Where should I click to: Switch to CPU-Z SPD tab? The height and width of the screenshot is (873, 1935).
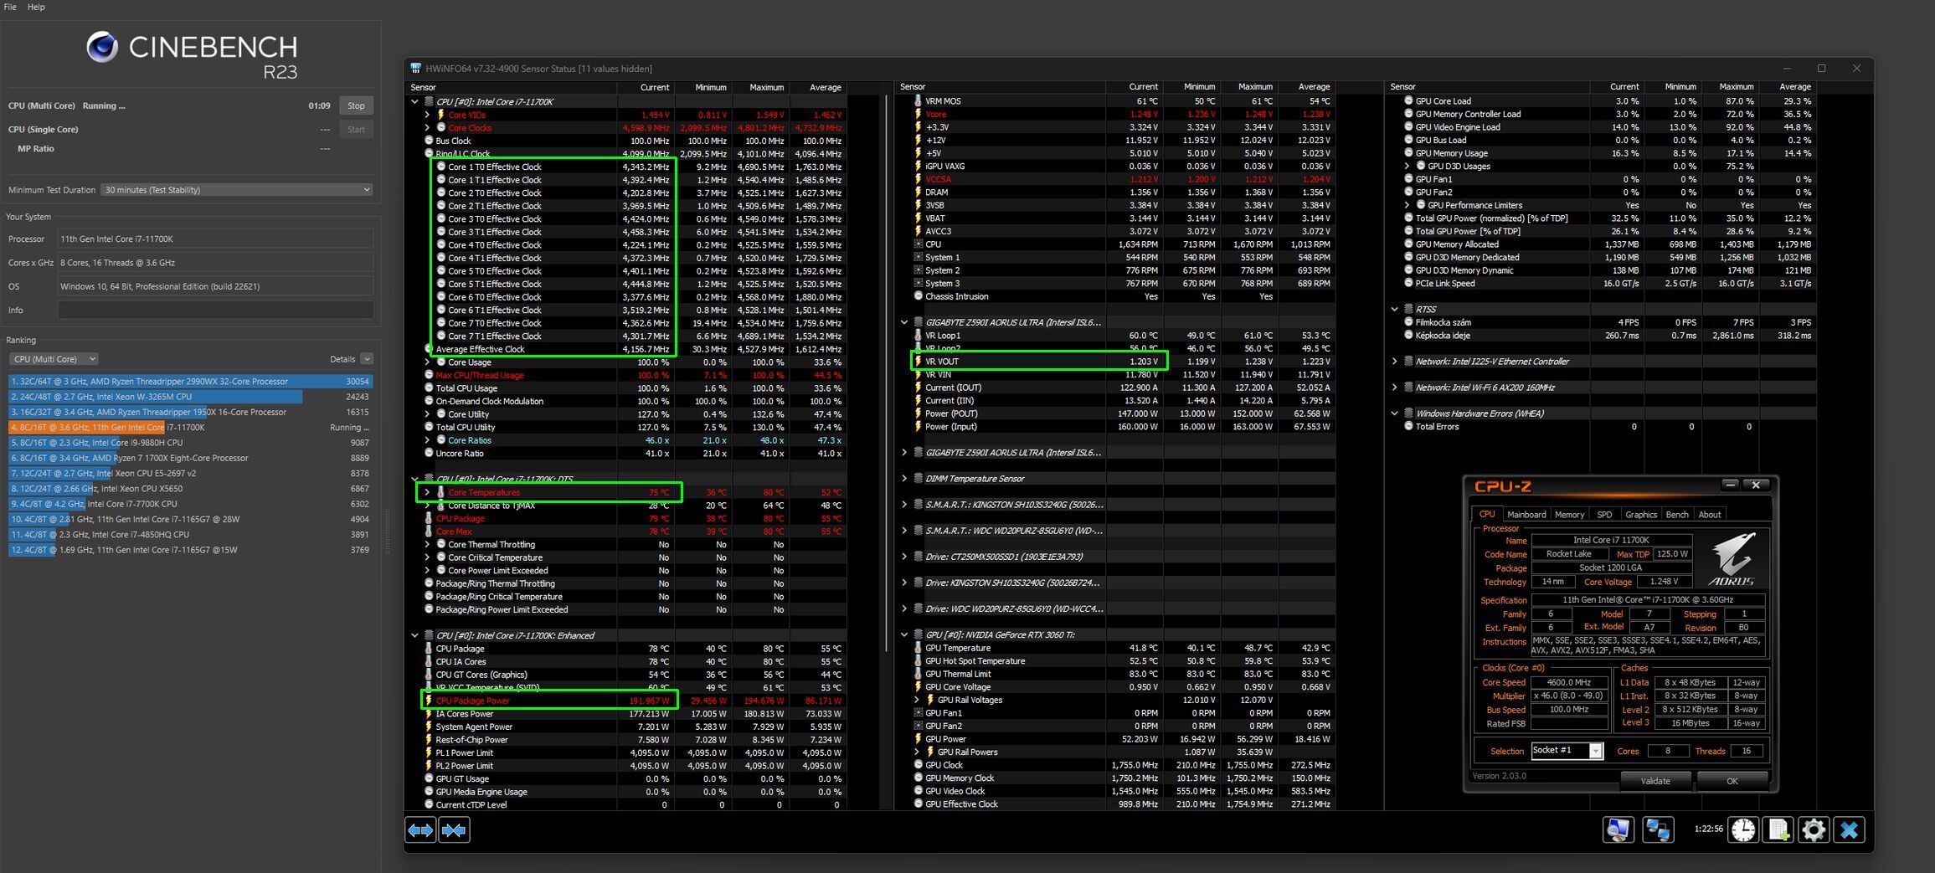tap(1603, 515)
